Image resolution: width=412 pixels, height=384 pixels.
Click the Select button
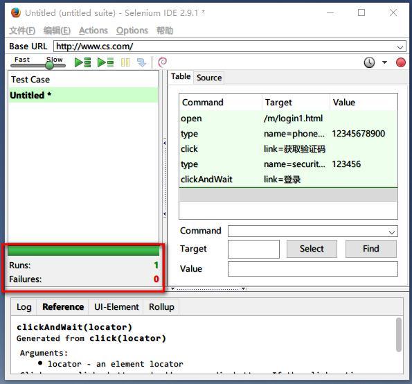(x=312, y=249)
